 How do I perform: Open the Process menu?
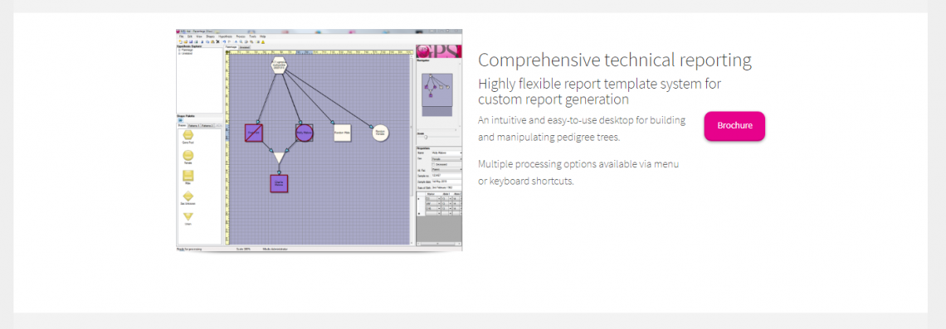241,36
